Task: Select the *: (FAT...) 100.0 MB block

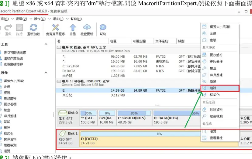Action: click(88, 118)
